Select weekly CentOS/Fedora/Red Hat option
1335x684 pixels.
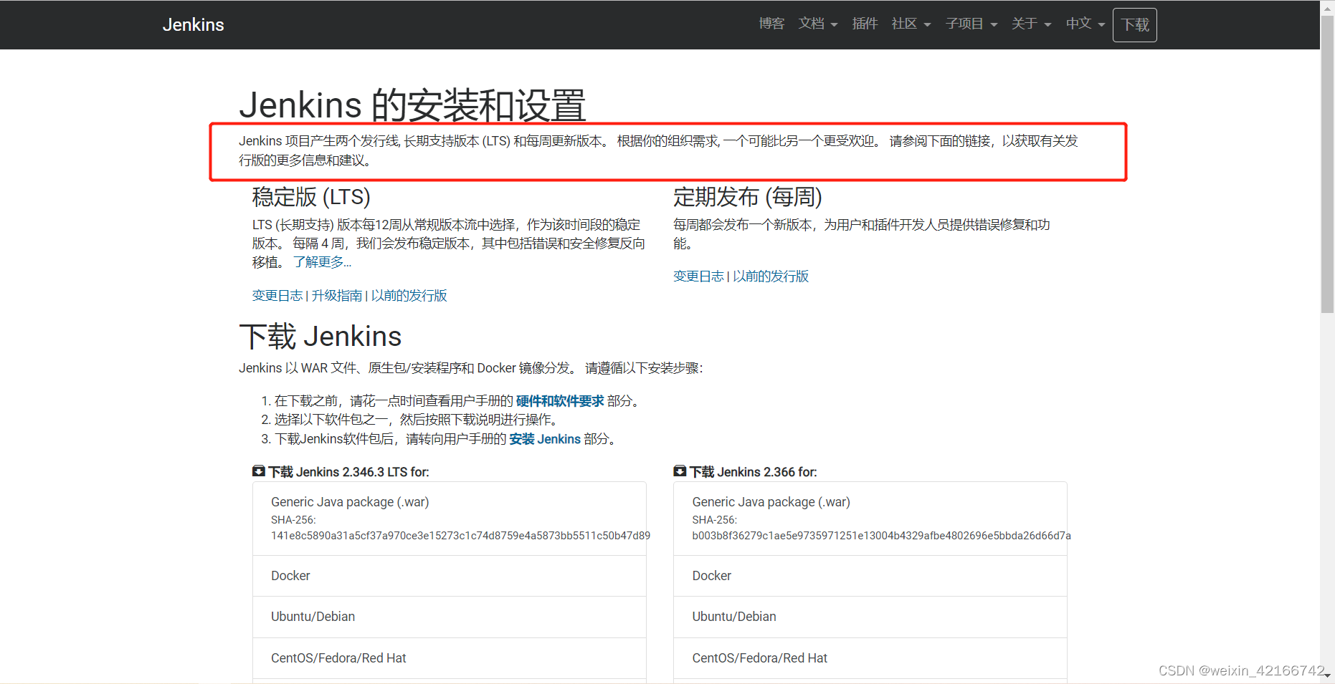pos(870,658)
